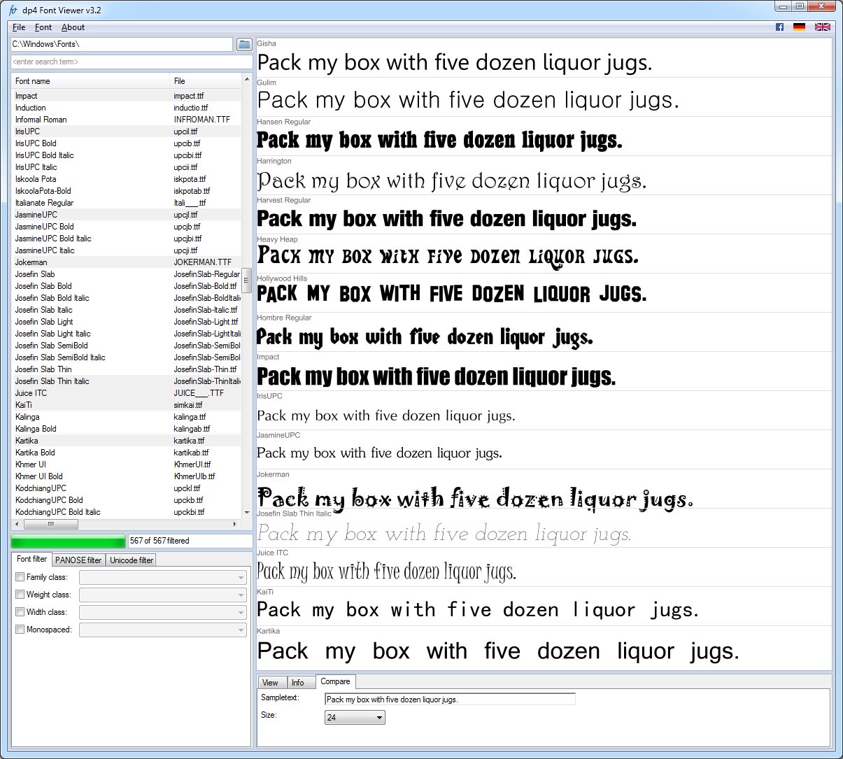Viewport: 843px width, 759px height.
Task: Enable the Family class filter
Action: point(20,576)
